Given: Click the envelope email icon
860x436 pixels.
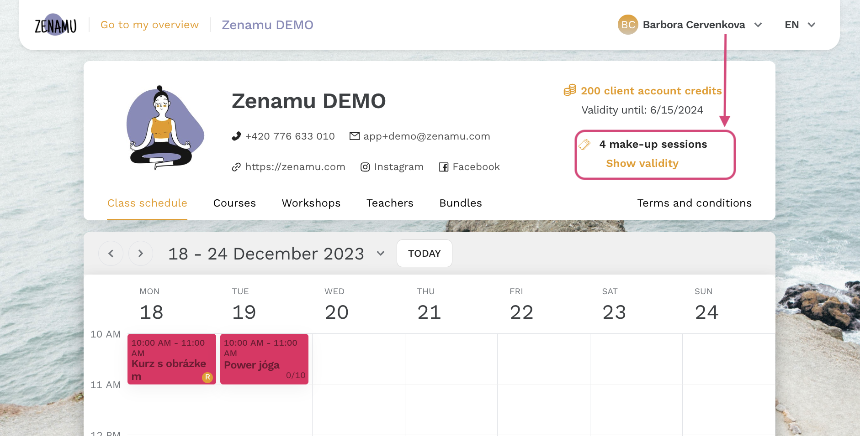Looking at the screenshot, I should pos(355,136).
